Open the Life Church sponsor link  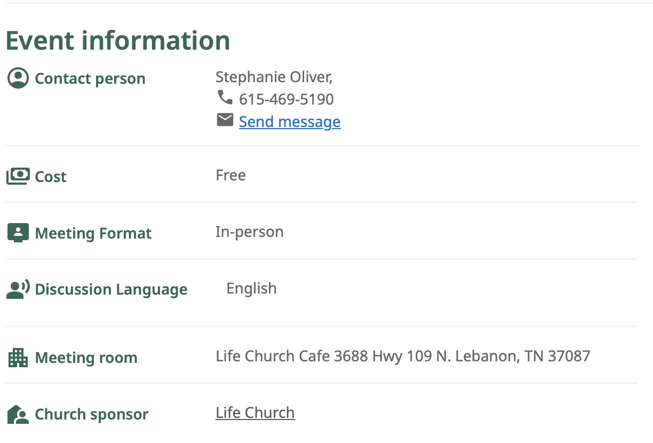(x=255, y=413)
